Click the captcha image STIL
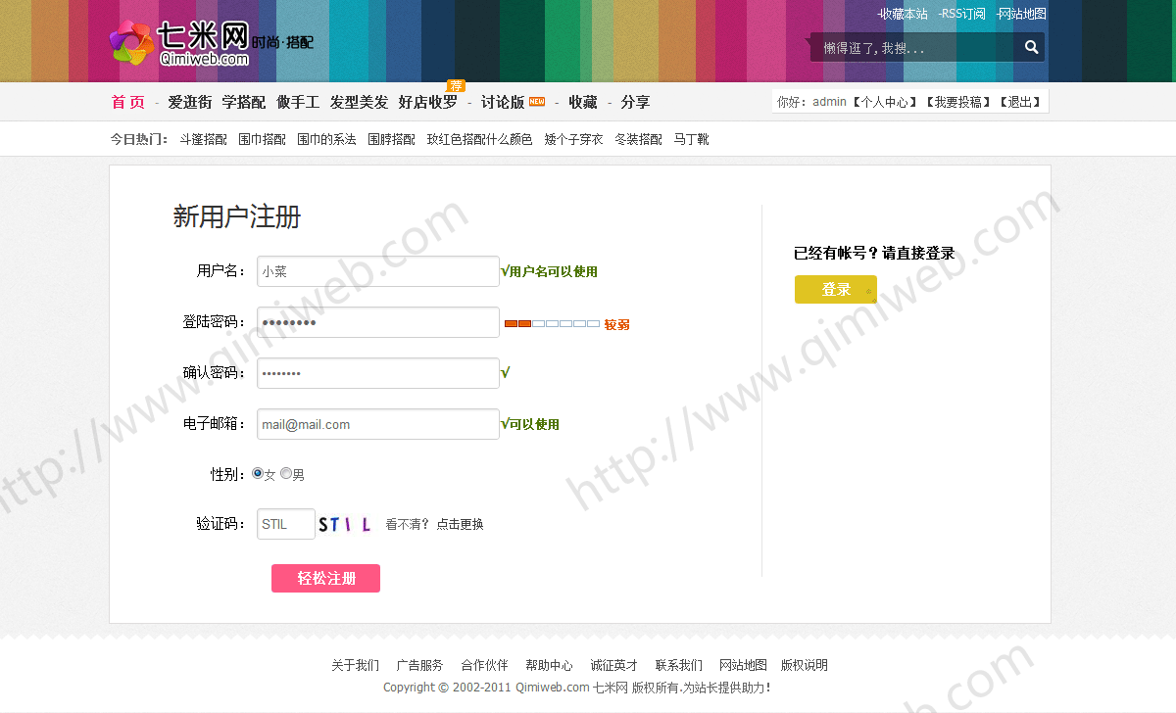Screen dimensions: 1176x713 tap(345, 525)
